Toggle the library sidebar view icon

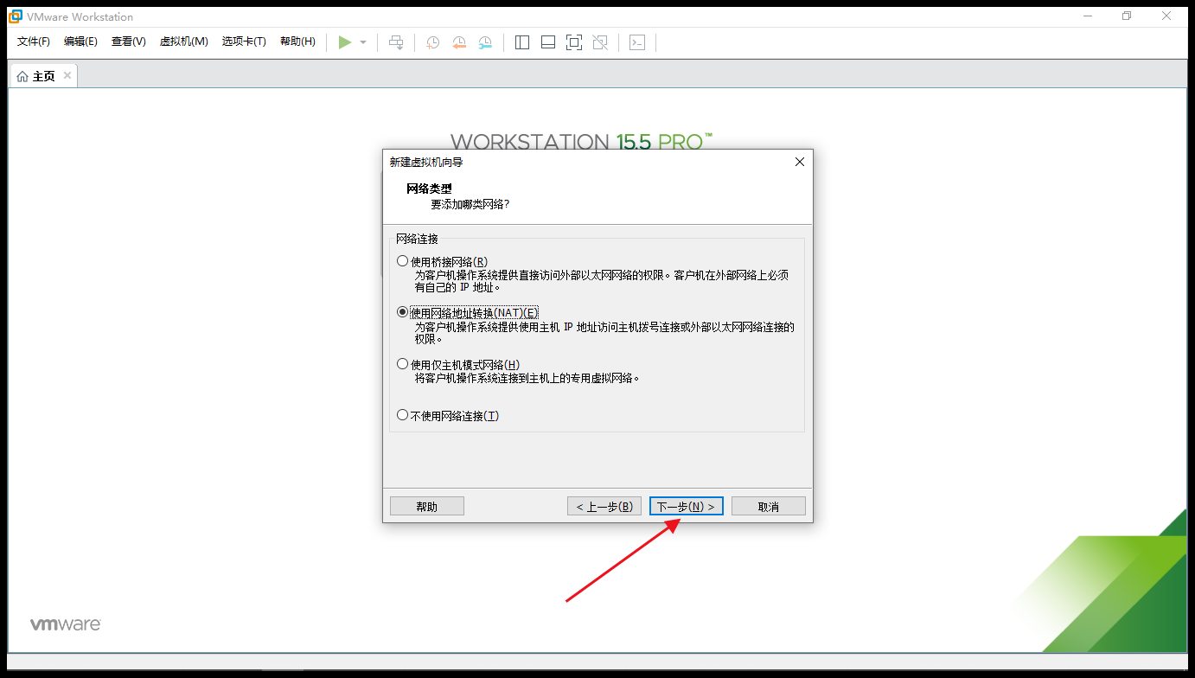(522, 42)
